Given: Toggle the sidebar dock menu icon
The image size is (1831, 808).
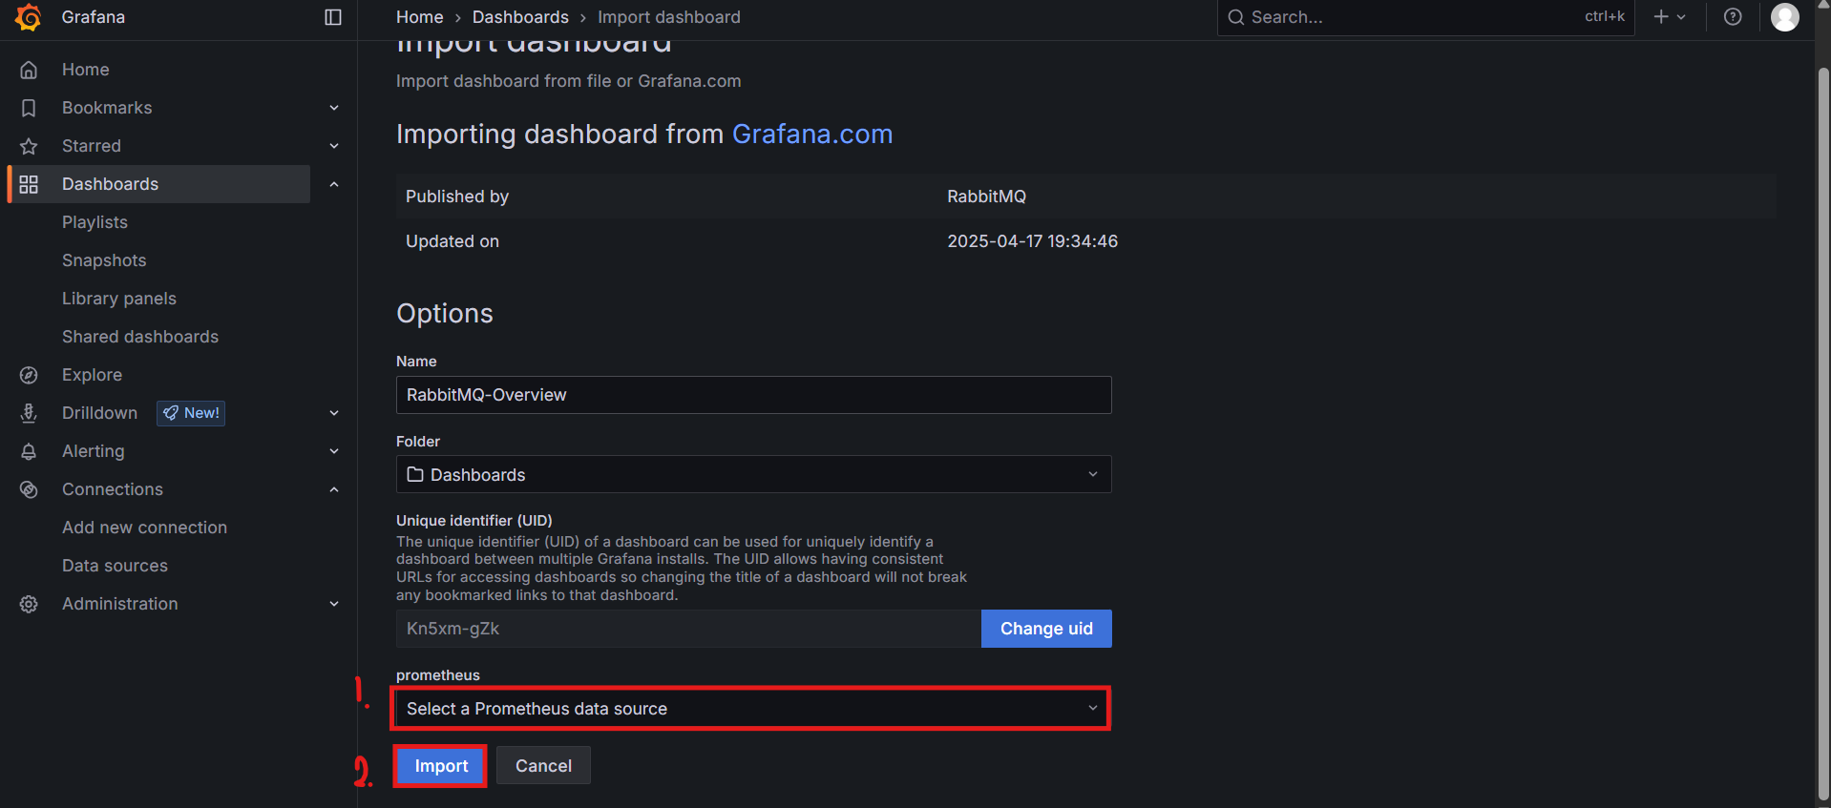Looking at the screenshot, I should [333, 17].
